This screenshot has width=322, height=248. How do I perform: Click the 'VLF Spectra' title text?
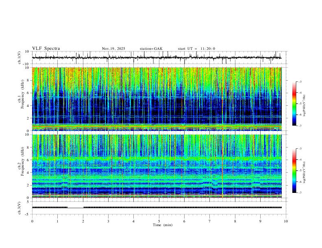pos(46,49)
